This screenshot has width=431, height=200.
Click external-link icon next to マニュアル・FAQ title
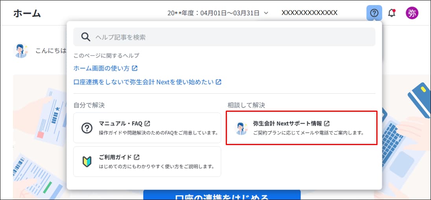click(x=147, y=124)
